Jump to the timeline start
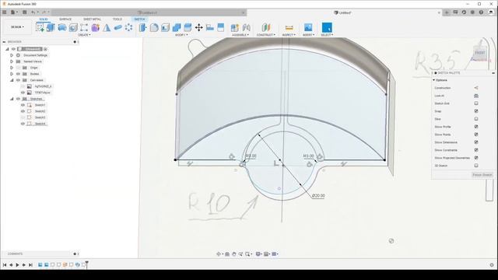The width and height of the screenshot is (498, 280). (5, 264)
